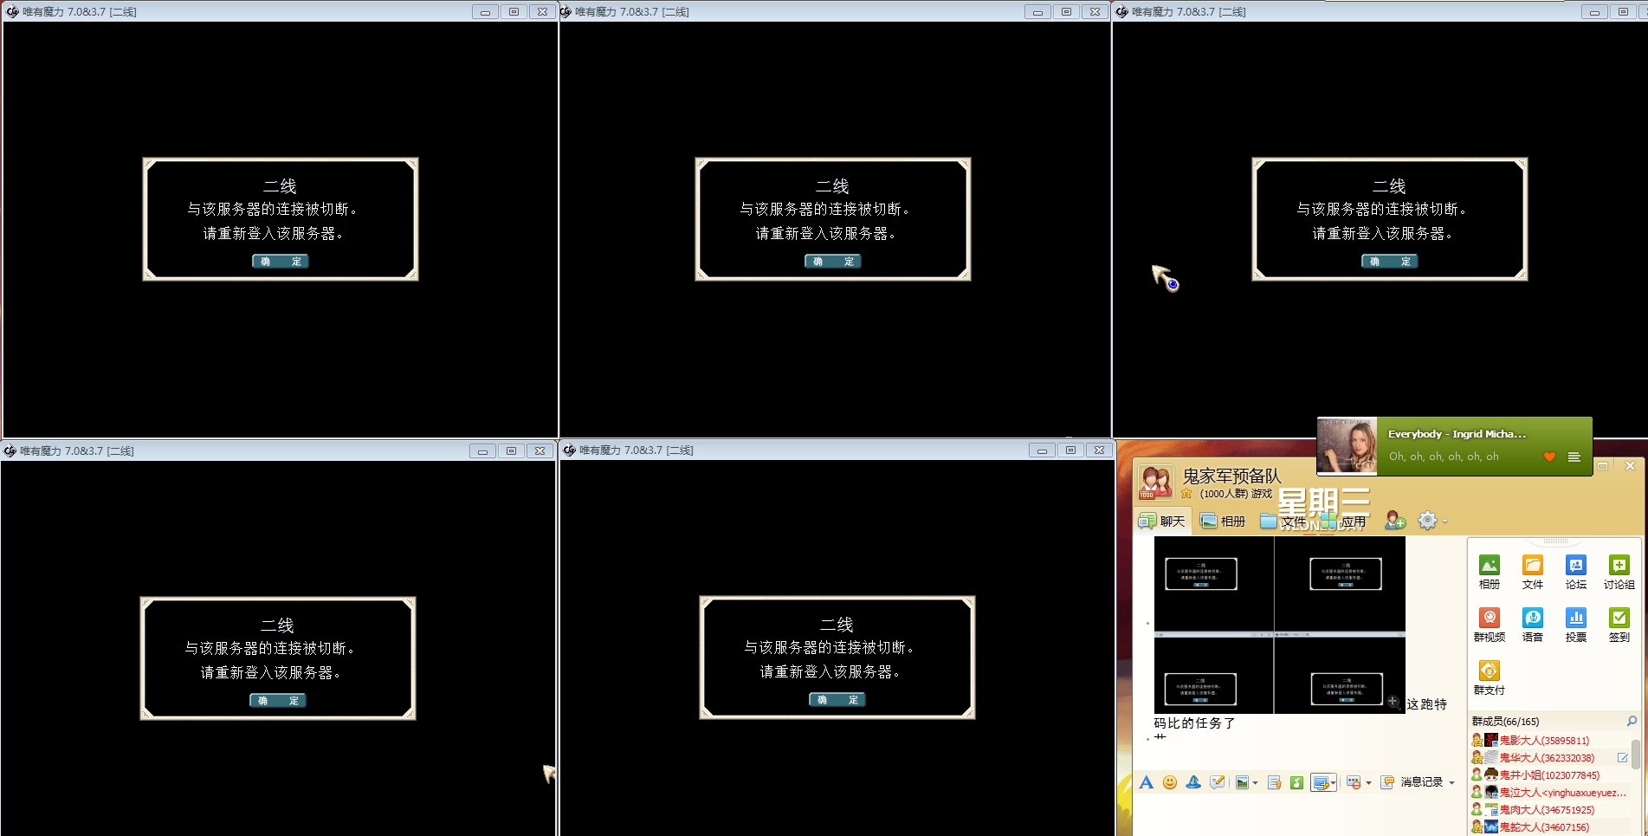Expand the 消息记录 dropdown arrow
Screen dimensions: 1648x836
[1451, 783]
